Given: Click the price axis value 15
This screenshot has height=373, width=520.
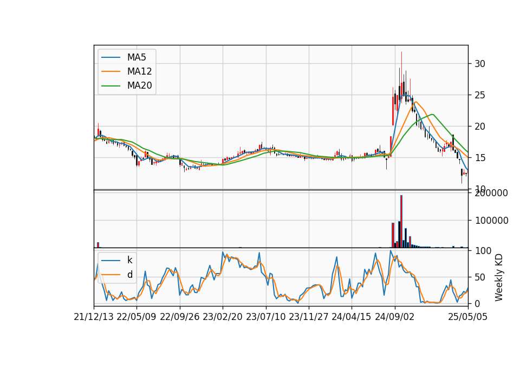Looking at the screenshot, I should click(479, 158).
